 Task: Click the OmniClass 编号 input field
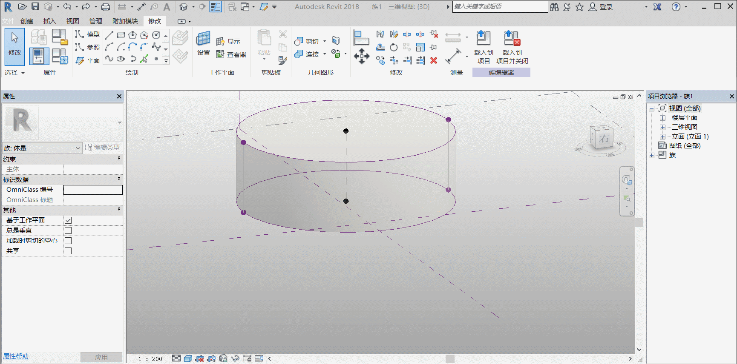pos(93,190)
